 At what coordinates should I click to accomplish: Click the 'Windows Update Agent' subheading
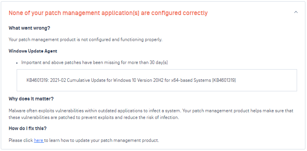[33, 51]
